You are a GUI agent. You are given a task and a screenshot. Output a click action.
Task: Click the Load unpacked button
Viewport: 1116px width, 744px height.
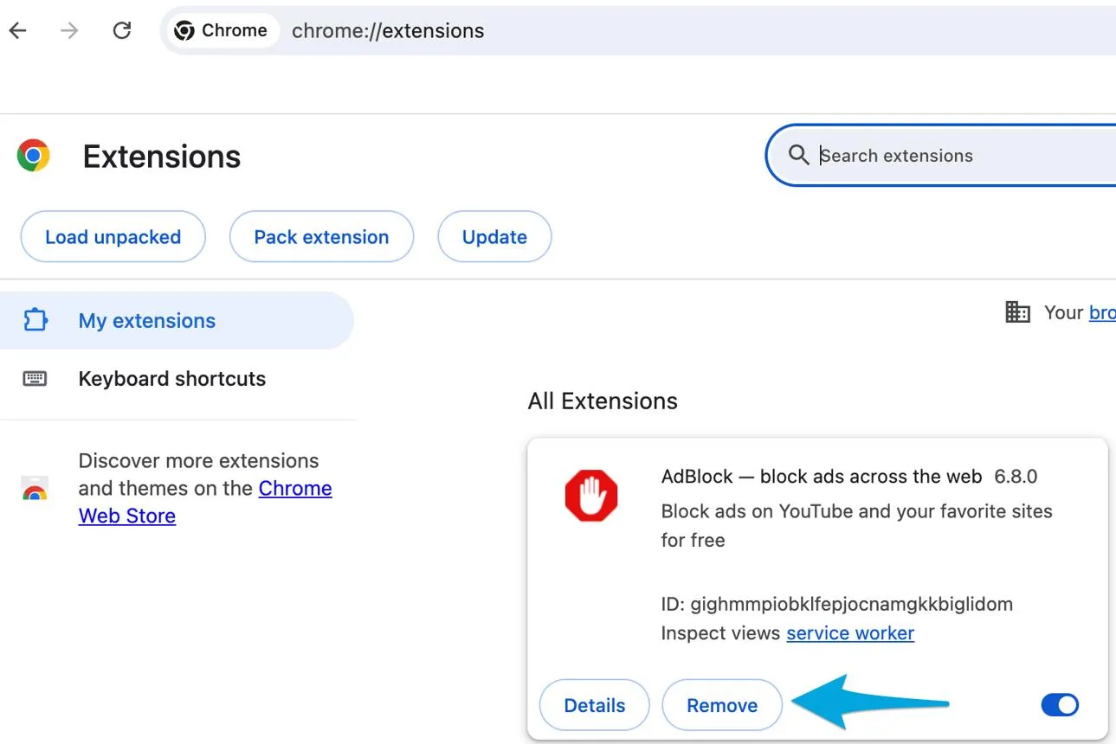tap(113, 237)
